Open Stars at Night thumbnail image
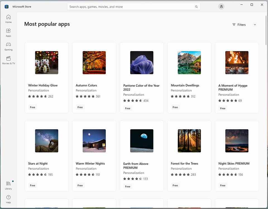Screen dimensions: 268x209 [x=47, y=141]
